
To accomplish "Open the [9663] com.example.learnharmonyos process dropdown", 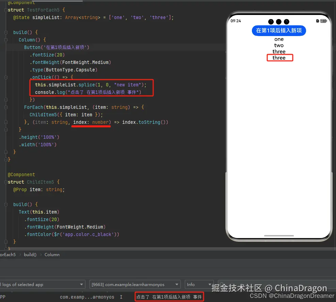I will [135, 284].
